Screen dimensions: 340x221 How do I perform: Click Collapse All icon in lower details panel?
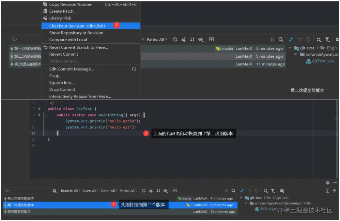334,191
